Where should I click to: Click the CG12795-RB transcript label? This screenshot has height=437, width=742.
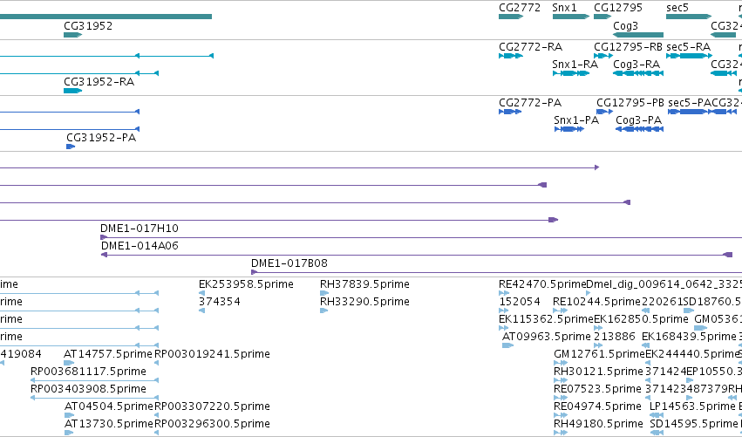(629, 47)
